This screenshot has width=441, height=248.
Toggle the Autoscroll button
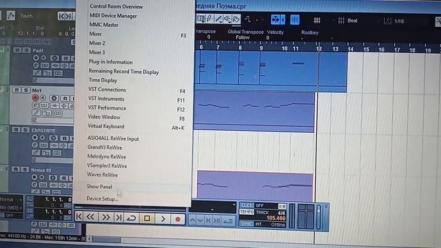276,19
